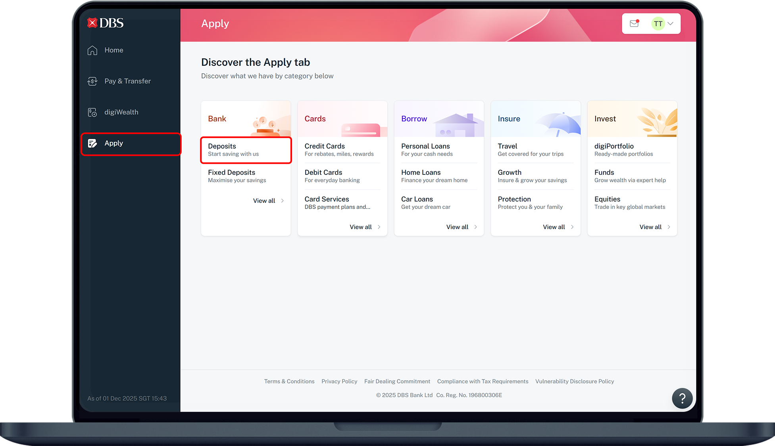Screen dimensions: 775x446
Task: Click the digiWealth sidebar icon
Action: 92,112
